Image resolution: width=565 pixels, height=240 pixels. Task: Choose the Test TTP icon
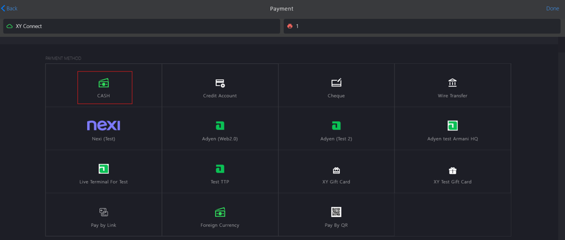point(220,169)
